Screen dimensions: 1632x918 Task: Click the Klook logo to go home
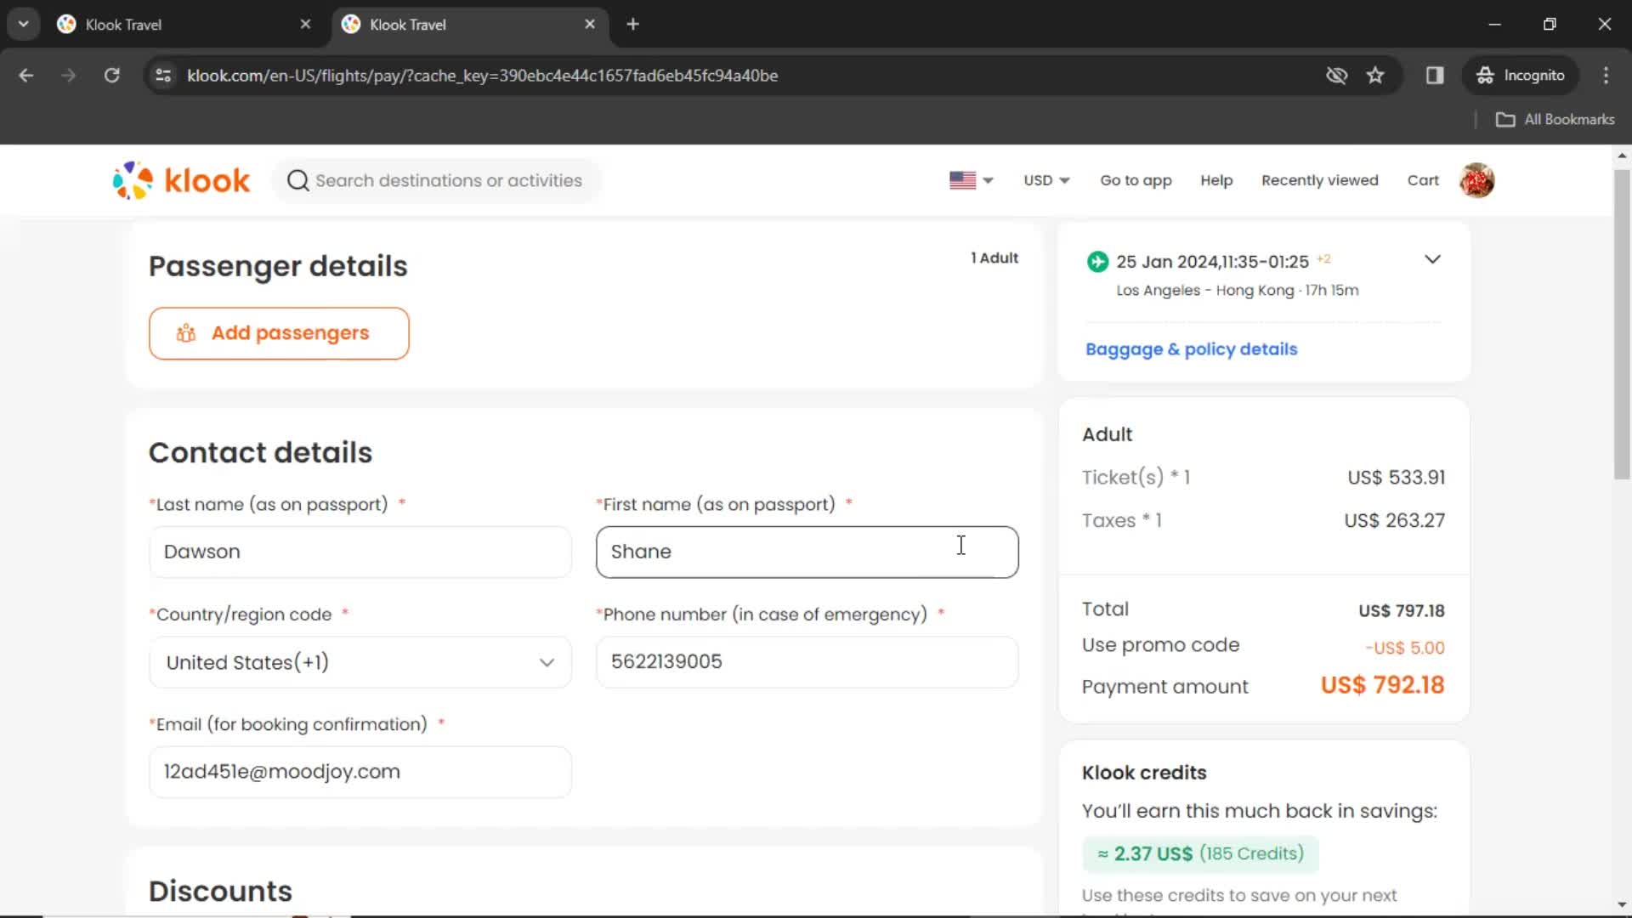coord(183,180)
